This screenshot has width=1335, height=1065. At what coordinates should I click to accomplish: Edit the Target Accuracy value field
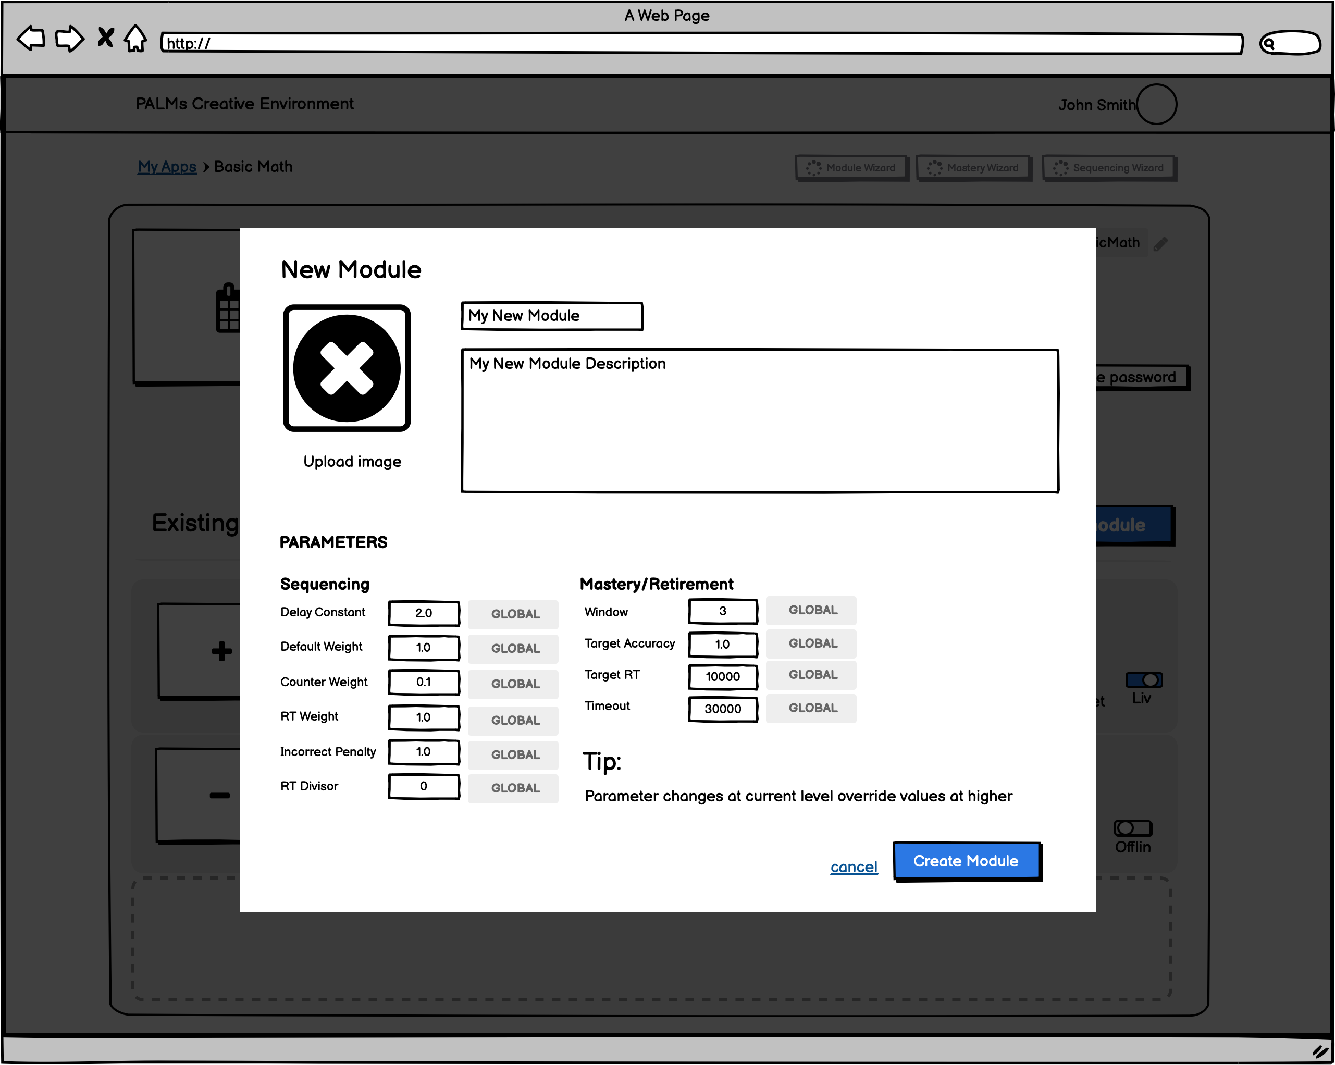coord(723,645)
